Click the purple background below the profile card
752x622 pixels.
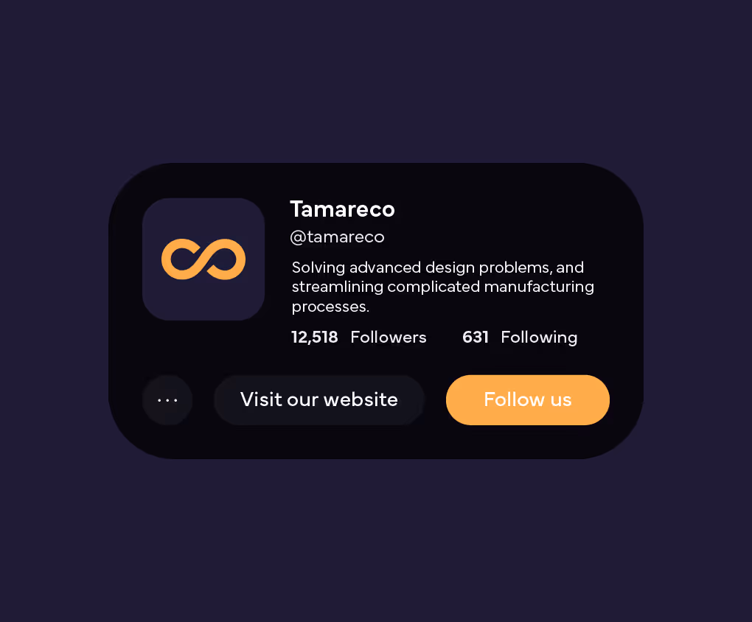click(x=376, y=539)
